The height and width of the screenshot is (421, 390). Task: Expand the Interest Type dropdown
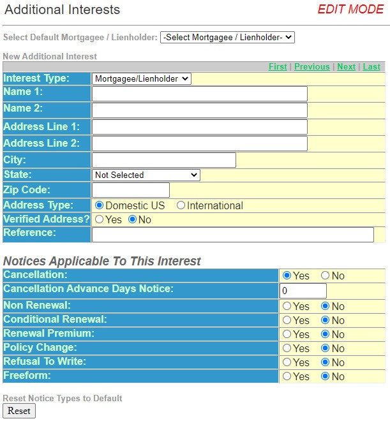tap(141, 78)
